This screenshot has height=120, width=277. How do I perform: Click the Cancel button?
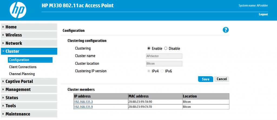point(222,79)
